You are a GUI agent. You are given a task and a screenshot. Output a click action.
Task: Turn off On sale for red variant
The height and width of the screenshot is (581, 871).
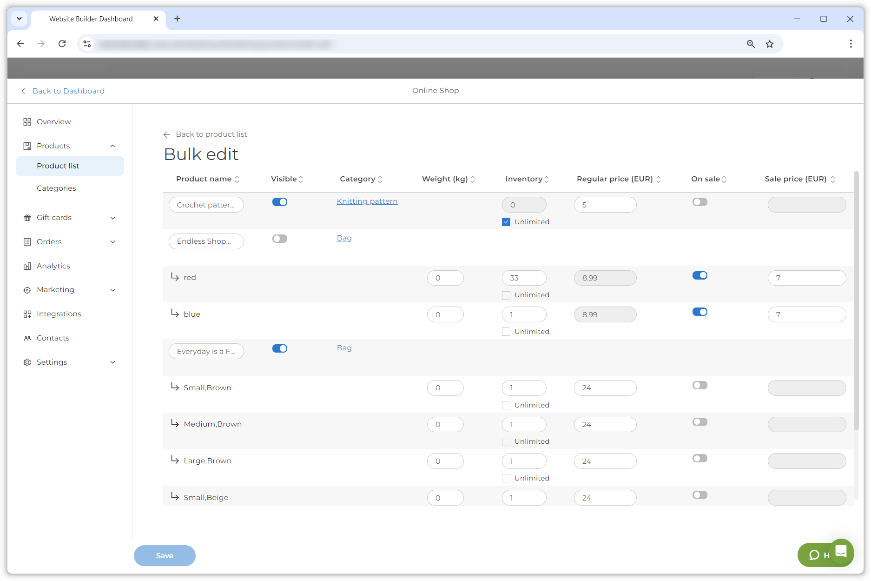[699, 275]
